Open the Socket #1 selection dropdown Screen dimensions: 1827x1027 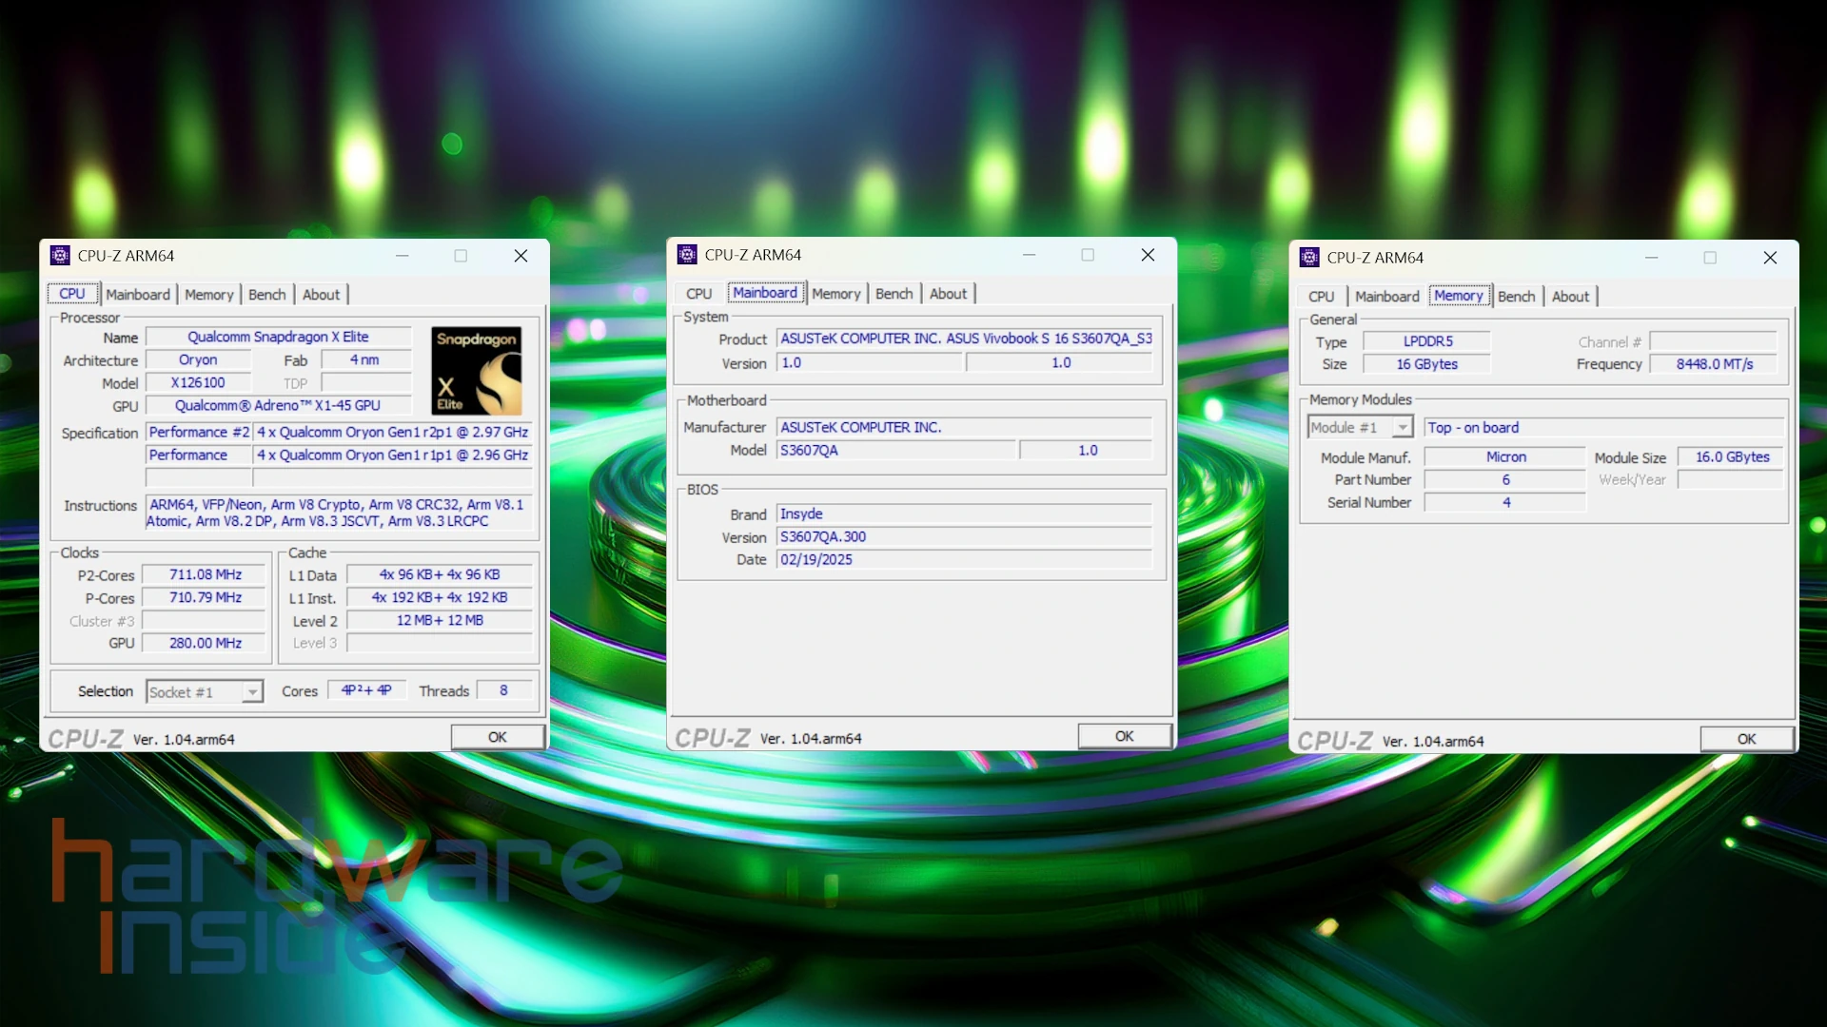252,692
